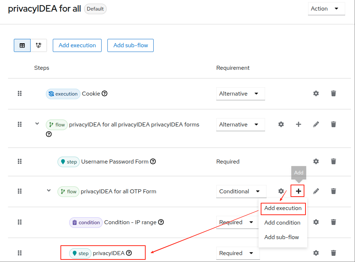Change OTP Form Conditional requirement dropdown
This screenshot has width=355, height=262.
[241, 192]
